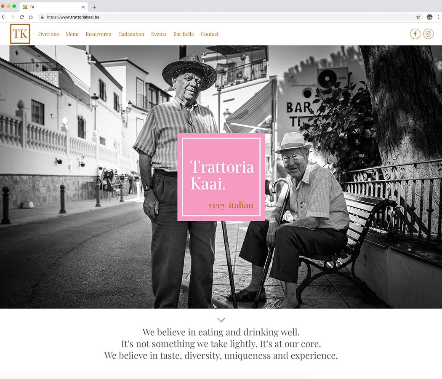Go back with browser back arrow
Viewport: 442px width, 379px height.
(4, 17)
